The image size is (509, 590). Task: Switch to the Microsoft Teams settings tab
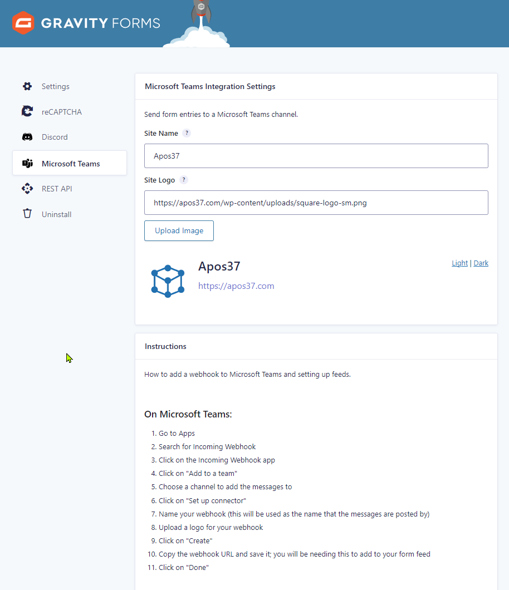tap(71, 163)
